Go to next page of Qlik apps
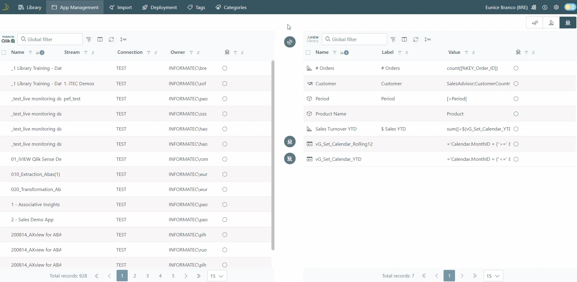The width and height of the screenshot is (577, 282). coord(186,276)
